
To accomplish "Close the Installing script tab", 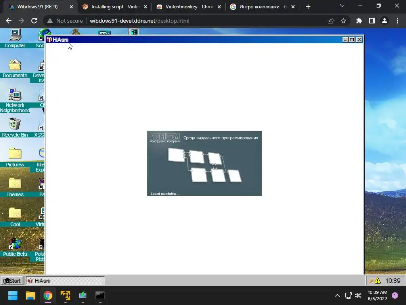I will pos(146,7).
